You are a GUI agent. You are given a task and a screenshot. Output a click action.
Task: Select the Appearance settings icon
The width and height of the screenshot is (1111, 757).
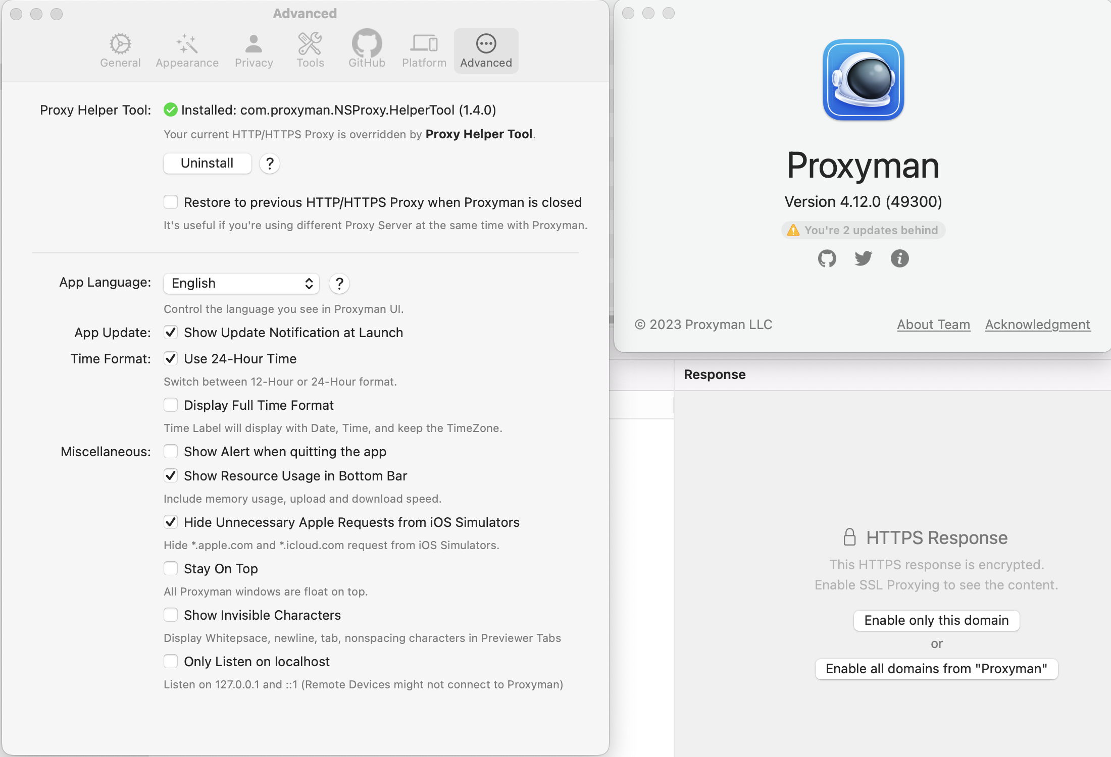pyautogui.click(x=187, y=49)
